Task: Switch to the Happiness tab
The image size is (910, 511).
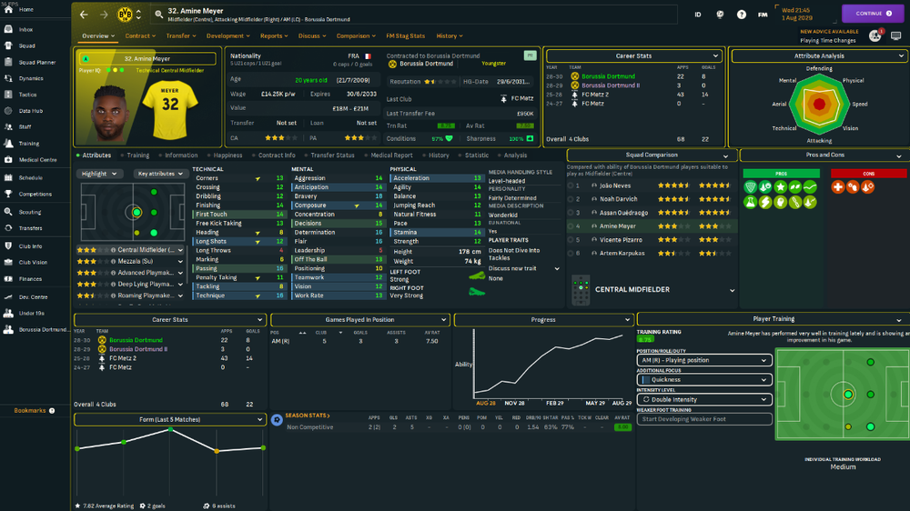Action: (x=227, y=155)
